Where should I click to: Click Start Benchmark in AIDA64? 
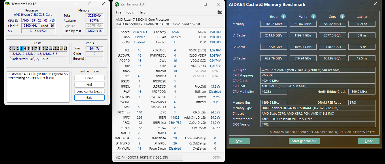click(x=304, y=141)
